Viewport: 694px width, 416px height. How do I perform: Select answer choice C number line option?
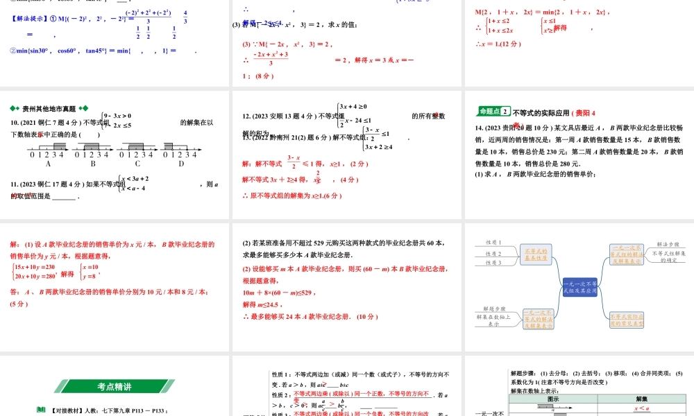[137, 148]
